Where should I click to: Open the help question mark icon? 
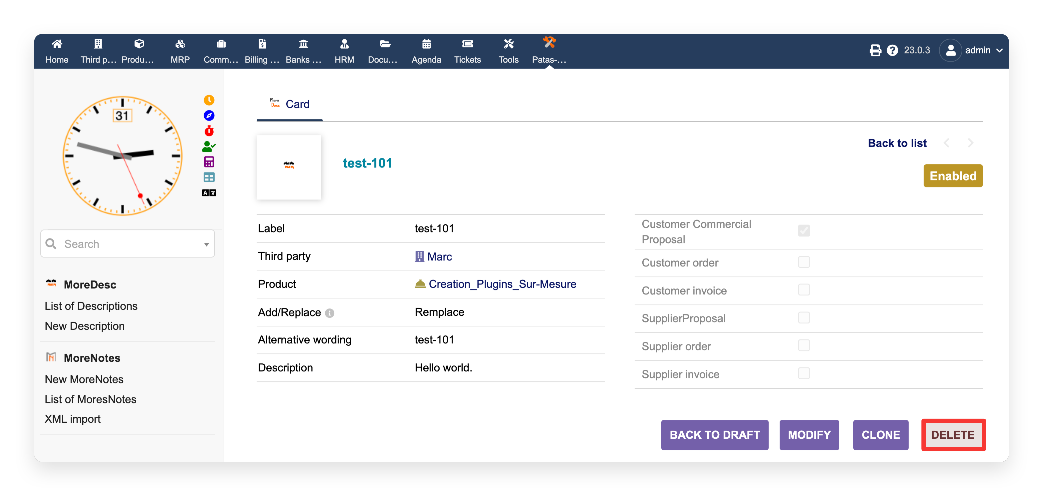coord(892,50)
